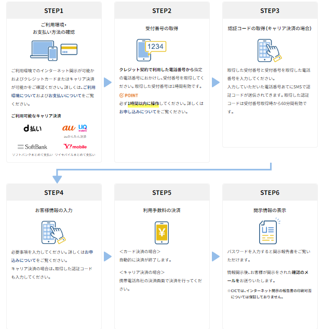
Task: Click the SoftBank logo
Action: [x=33, y=147]
